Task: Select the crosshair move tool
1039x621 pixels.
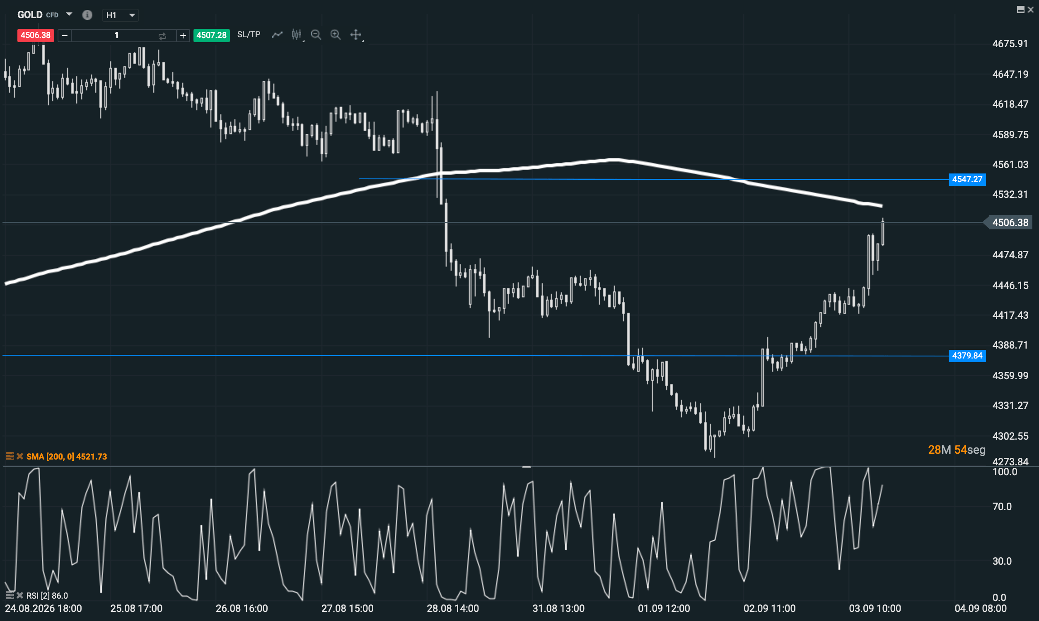Action: click(x=356, y=35)
